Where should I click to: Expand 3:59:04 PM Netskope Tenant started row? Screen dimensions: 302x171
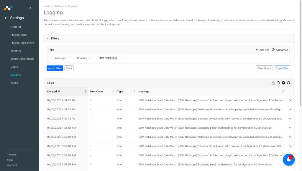(290, 137)
